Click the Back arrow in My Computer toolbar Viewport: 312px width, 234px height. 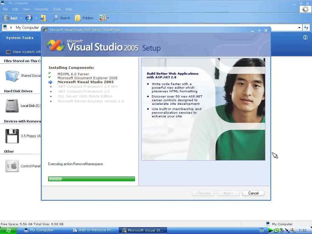[x=6, y=18]
